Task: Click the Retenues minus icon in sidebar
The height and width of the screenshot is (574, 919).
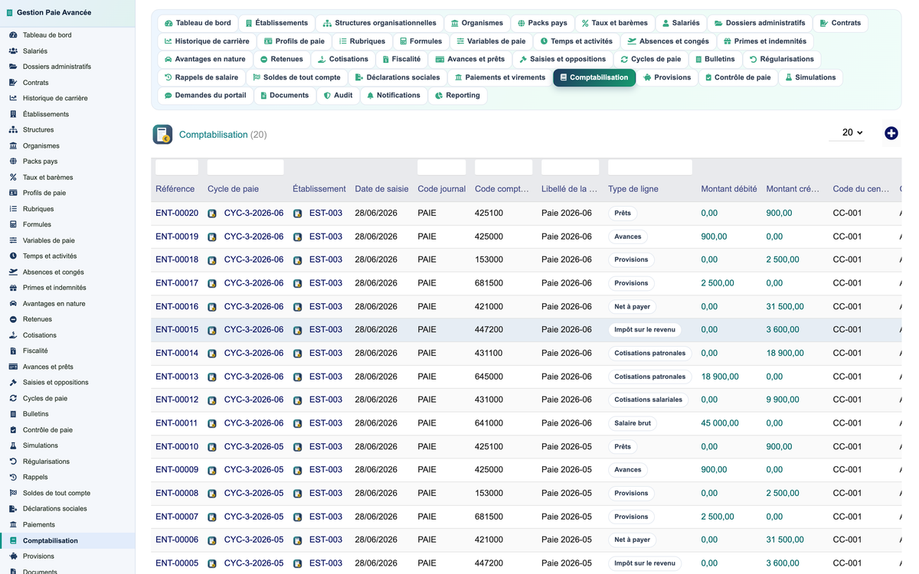Action: tap(13, 319)
